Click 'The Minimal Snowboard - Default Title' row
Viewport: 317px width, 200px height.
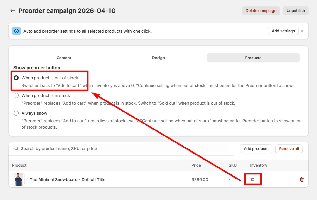(x=158, y=179)
